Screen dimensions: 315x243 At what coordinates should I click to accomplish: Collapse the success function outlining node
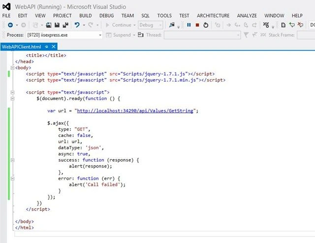(x=12, y=160)
